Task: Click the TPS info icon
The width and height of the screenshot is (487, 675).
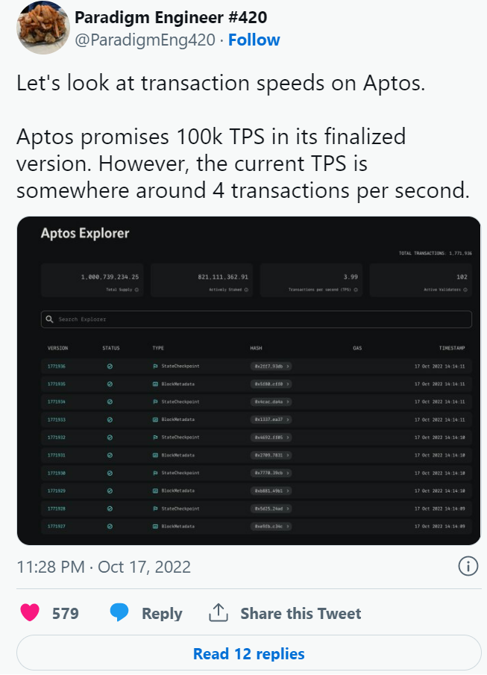Action: click(356, 290)
